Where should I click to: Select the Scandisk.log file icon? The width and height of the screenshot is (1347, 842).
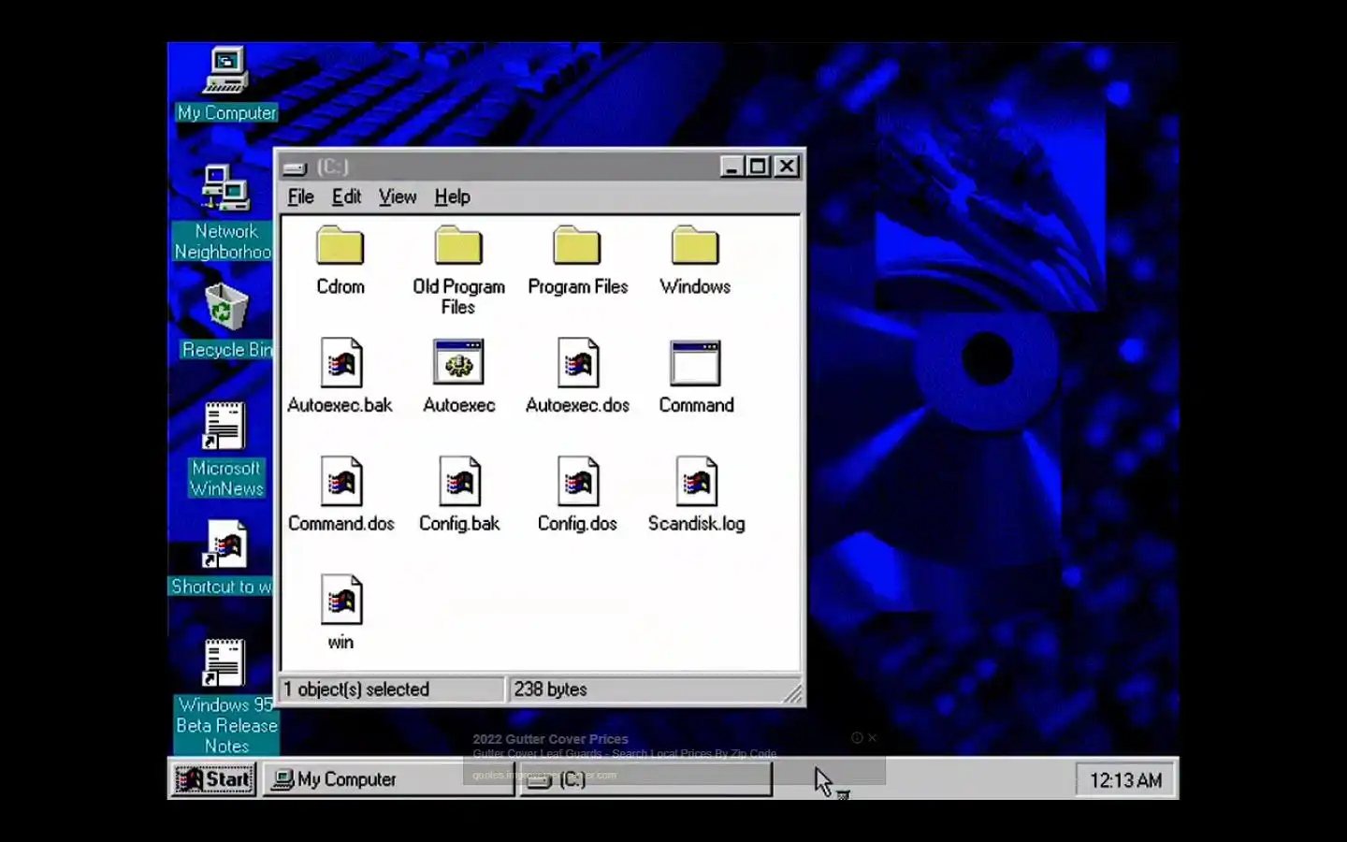pos(697,481)
